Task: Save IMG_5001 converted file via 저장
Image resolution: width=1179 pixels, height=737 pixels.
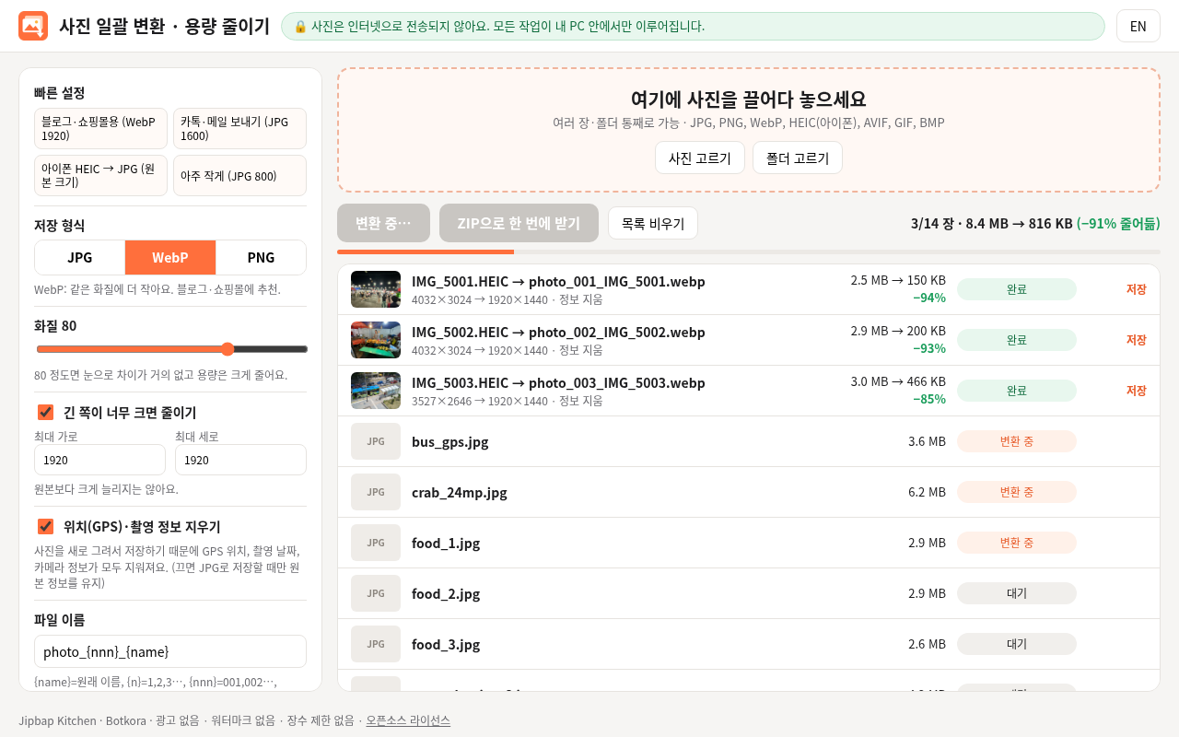Action: pyautogui.click(x=1136, y=289)
